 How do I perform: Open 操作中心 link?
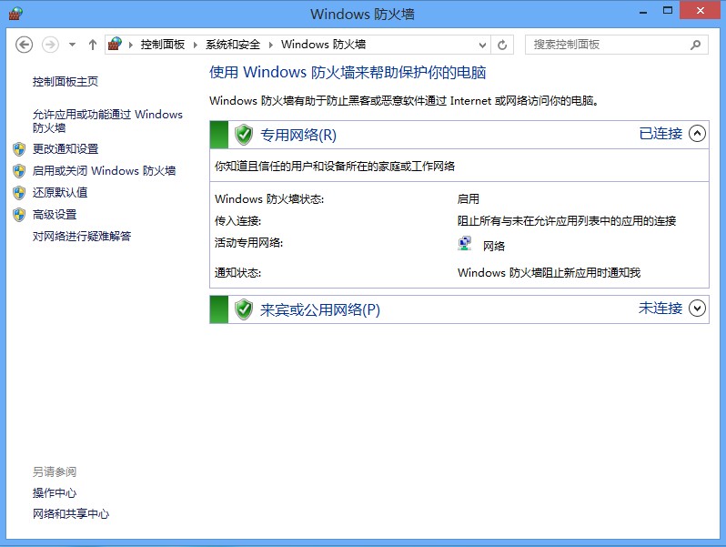click(55, 492)
